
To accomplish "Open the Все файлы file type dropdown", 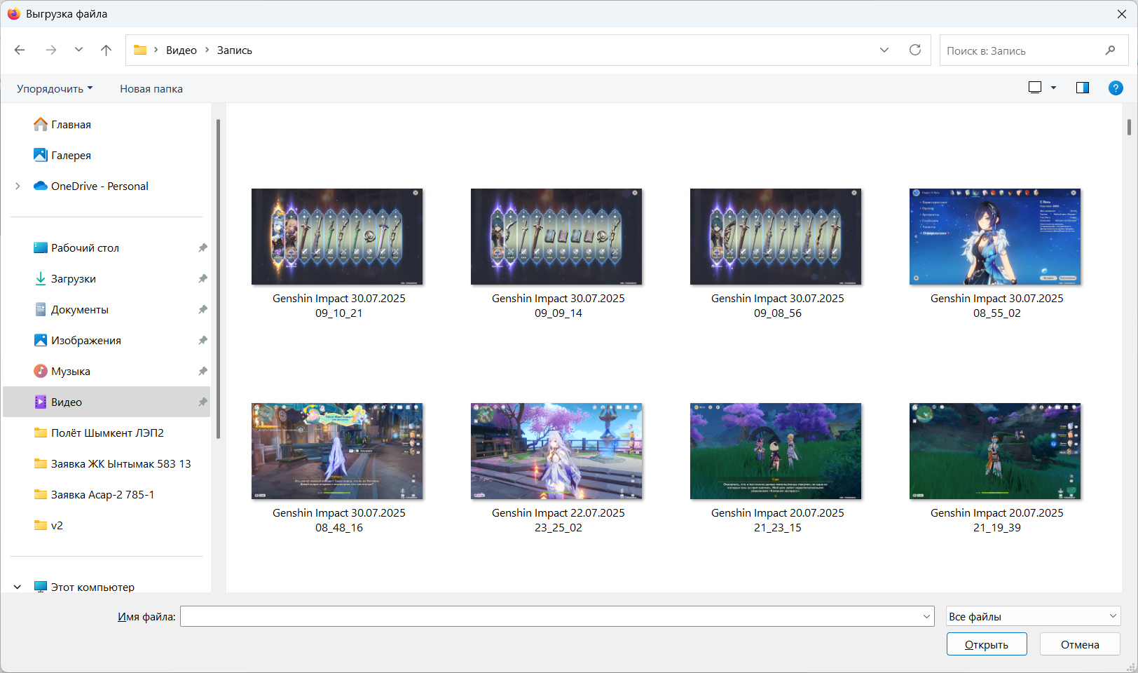I will (1033, 616).
